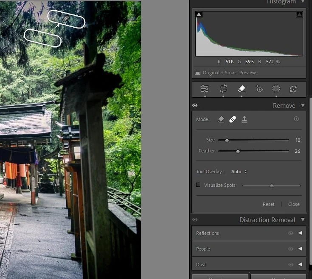Collapse the Histogram panel triangle

pos(303,2)
